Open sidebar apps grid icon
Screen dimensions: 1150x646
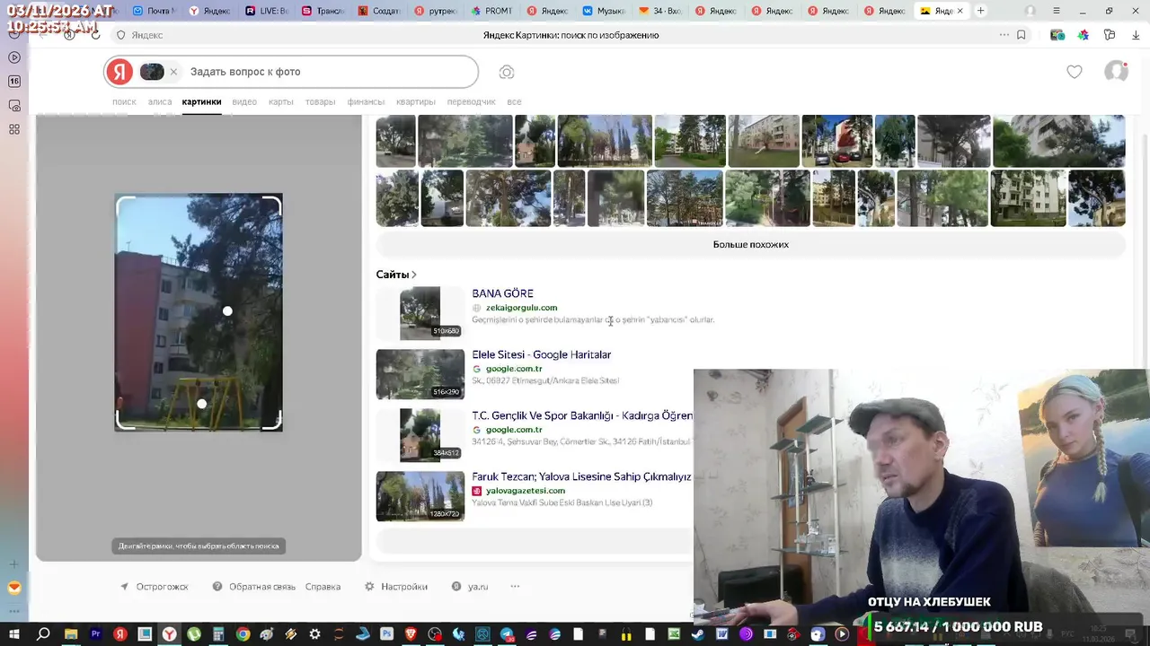pyautogui.click(x=14, y=129)
